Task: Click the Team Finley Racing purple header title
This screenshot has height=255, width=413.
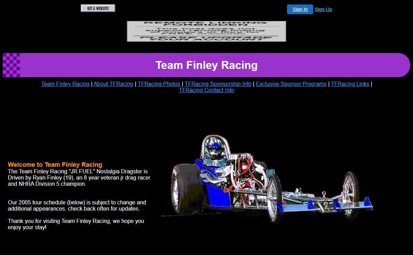Action: (206, 65)
